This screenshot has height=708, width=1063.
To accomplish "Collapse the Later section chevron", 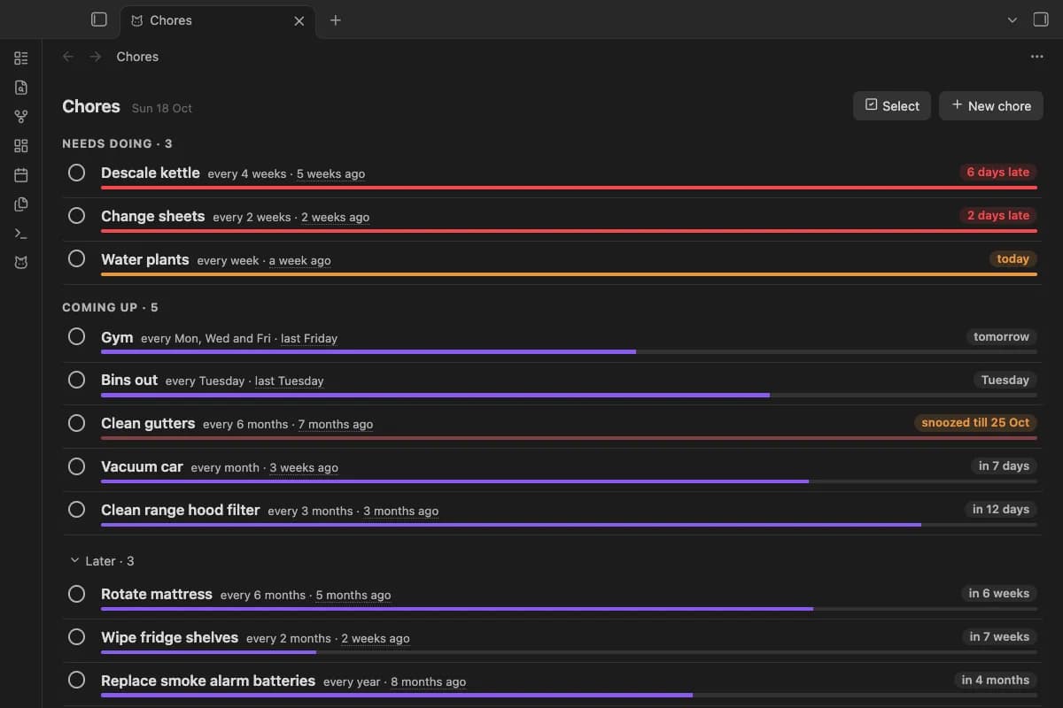I will pos(74,561).
